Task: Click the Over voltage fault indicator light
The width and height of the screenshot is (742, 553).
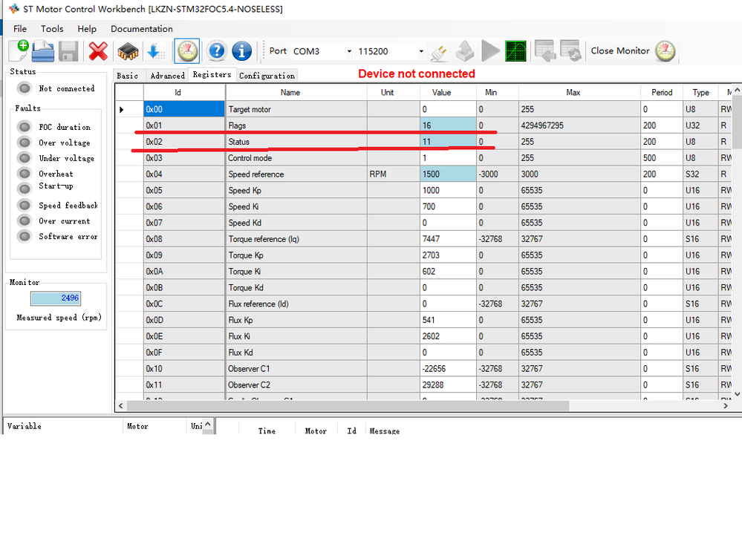Action: click(24, 143)
